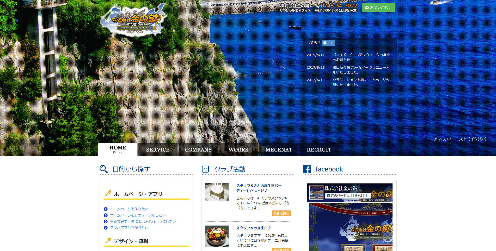496x251 pixels.
Task: Open the 2019 ゴールデンウイーク営業 news item
Action: pos(361,57)
